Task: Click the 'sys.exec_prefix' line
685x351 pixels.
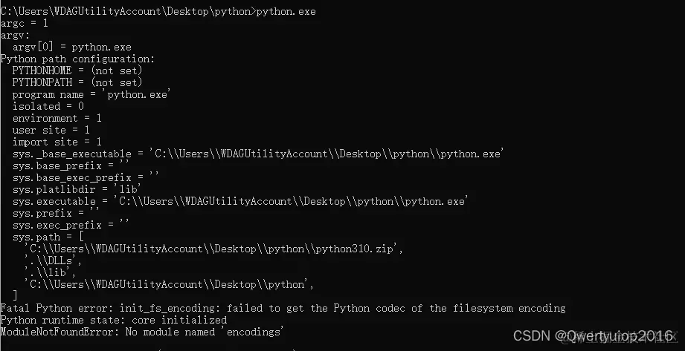Action: (71, 225)
